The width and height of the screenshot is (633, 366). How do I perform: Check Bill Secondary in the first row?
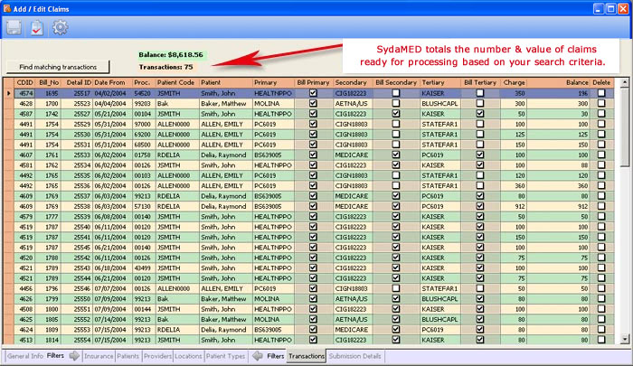[395, 93]
